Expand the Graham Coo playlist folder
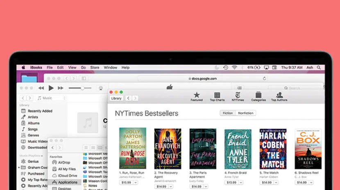 [x=19, y=168]
